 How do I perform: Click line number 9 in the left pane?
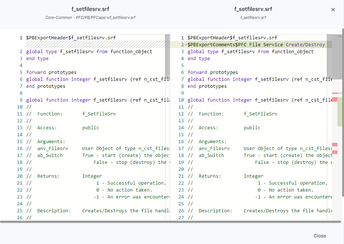tap(21, 100)
